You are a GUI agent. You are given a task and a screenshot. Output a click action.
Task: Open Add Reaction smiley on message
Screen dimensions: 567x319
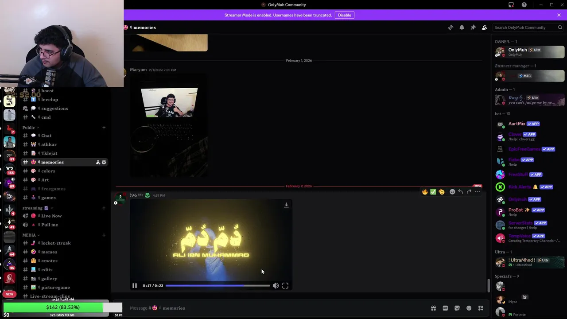[452, 192]
